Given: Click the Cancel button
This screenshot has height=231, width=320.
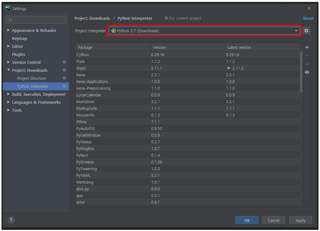Looking at the screenshot, I should pos(273,220).
